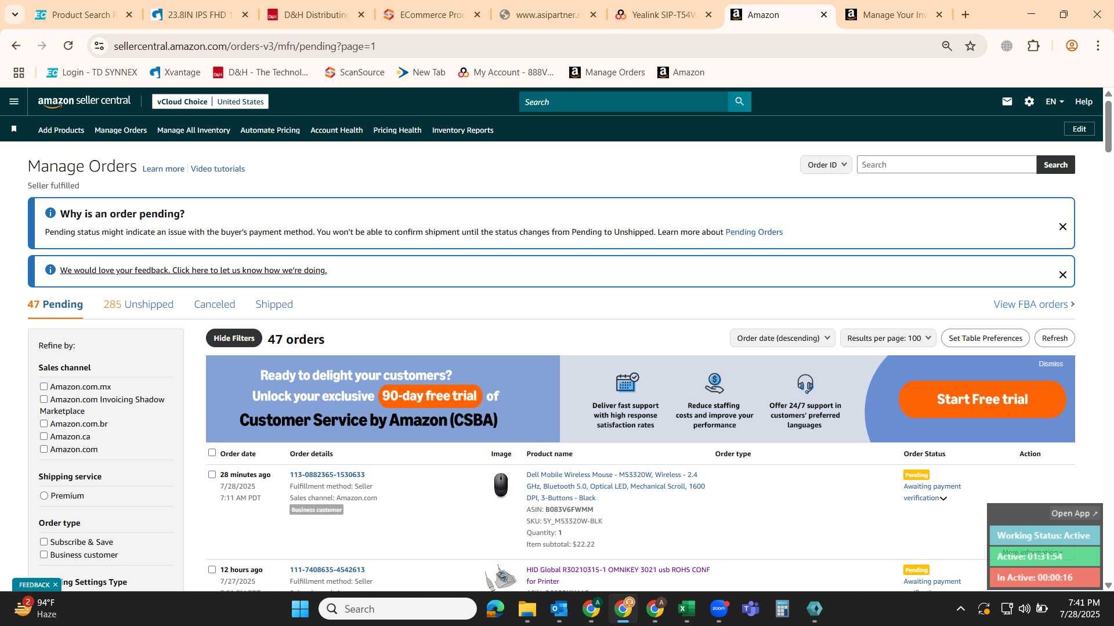
Task: Open tab search dropdown arrow
Action: (x=15, y=14)
